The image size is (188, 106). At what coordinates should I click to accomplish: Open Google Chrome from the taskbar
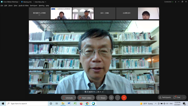click(87, 104)
